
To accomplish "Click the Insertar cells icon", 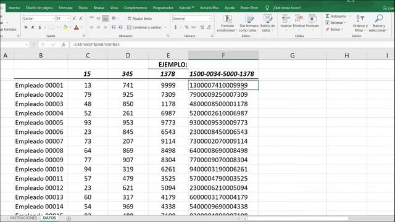I will [286, 19].
